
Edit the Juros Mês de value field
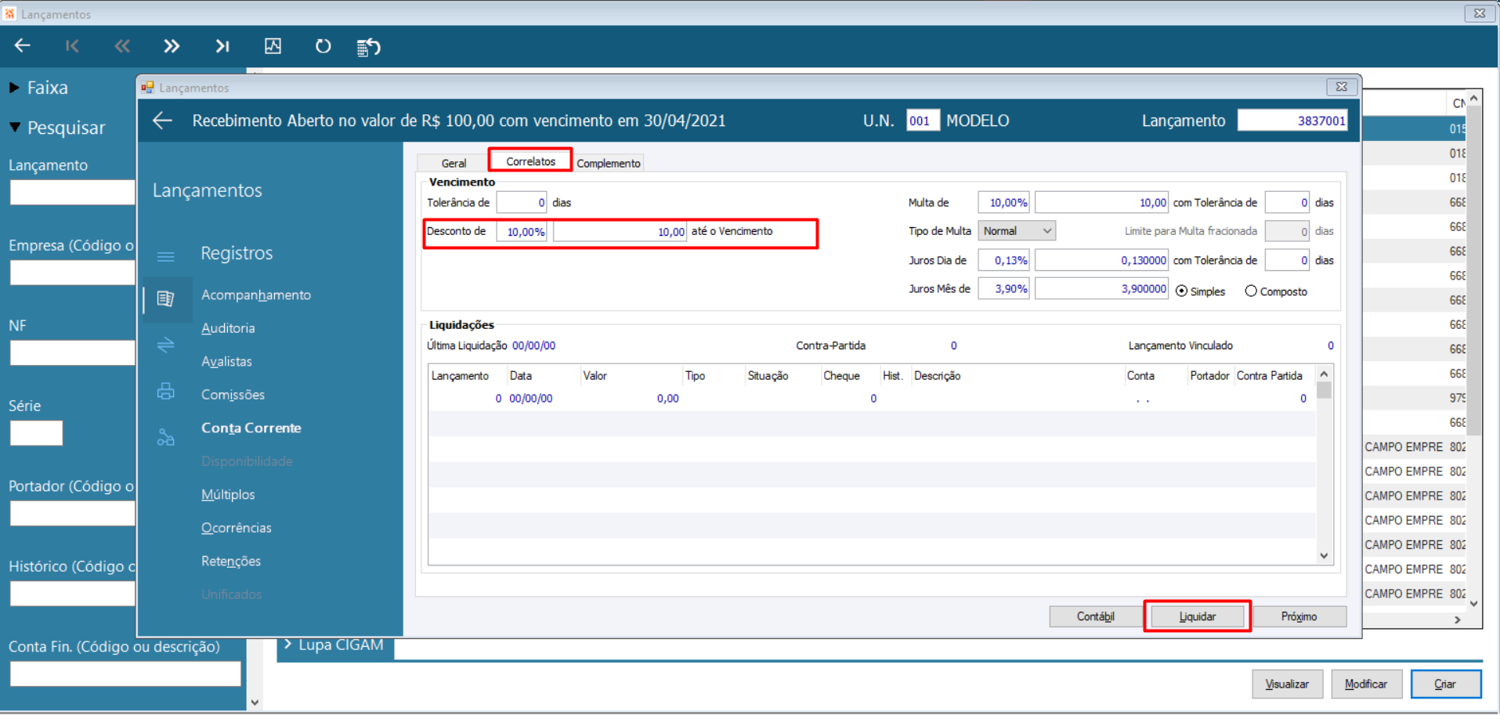point(1101,288)
